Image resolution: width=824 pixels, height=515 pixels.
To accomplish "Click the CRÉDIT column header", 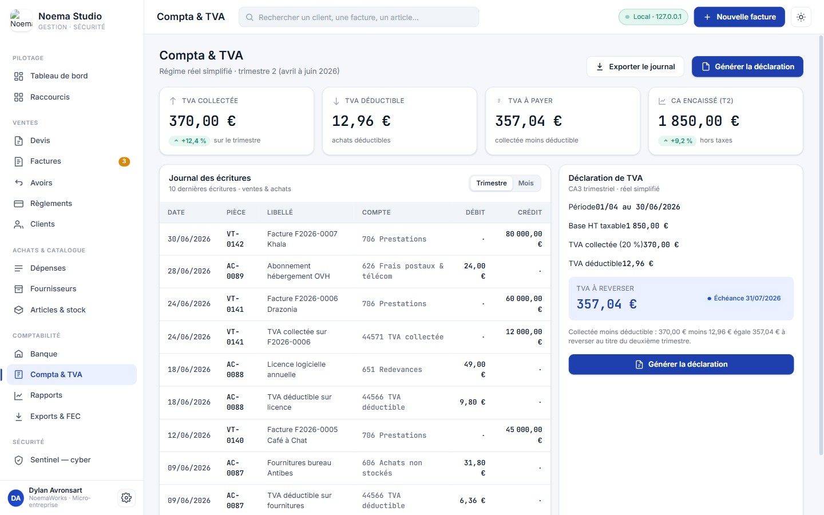I will click(x=530, y=212).
